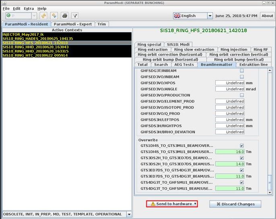
Task: Open the green-icon combo box in toolbar
Action: [x=34, y=16]
